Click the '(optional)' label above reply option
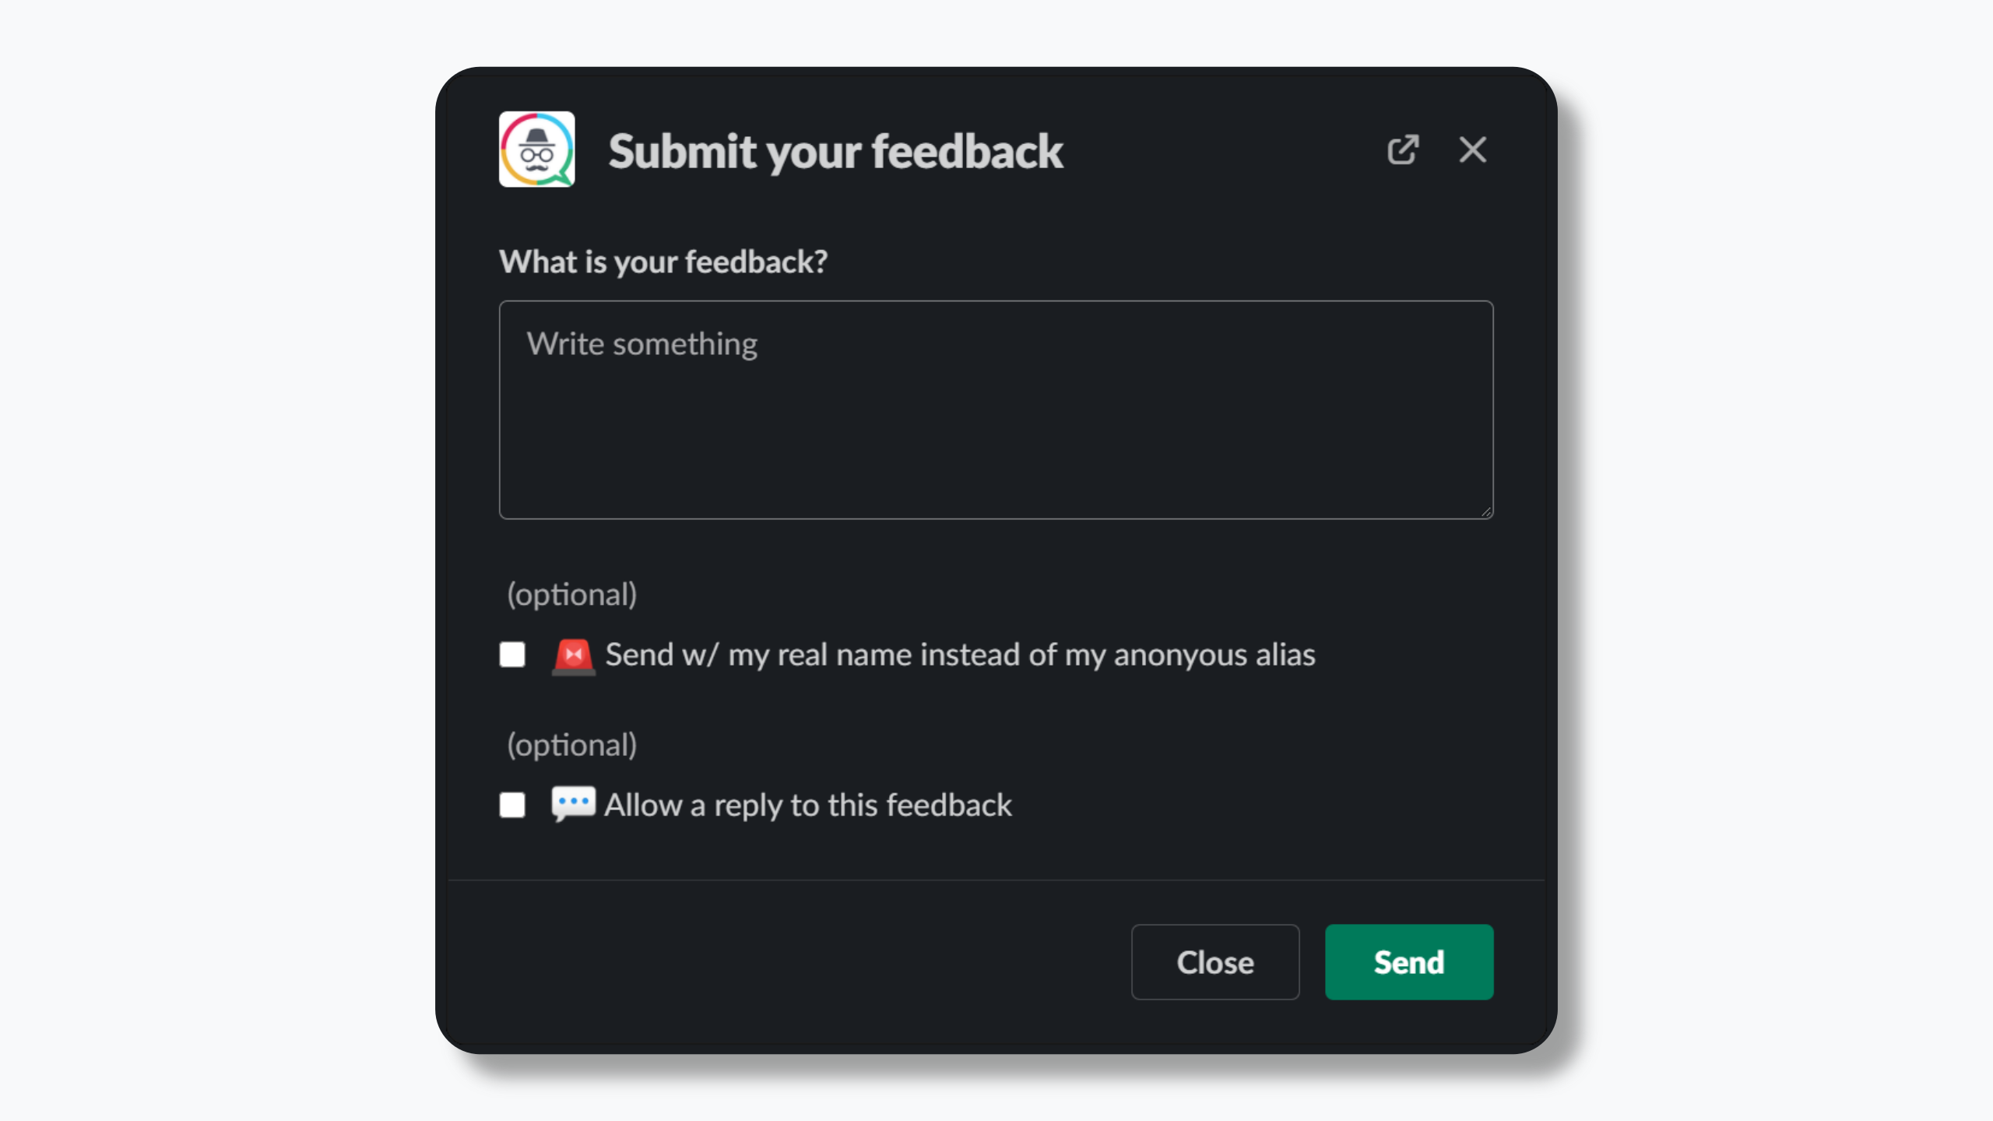 coord(571,745)
